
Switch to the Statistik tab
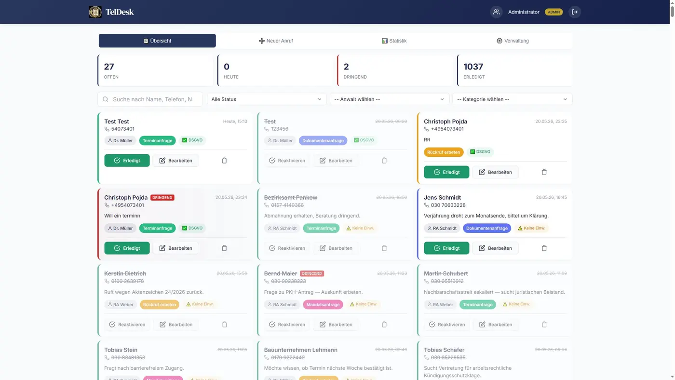tap(394, 41)
